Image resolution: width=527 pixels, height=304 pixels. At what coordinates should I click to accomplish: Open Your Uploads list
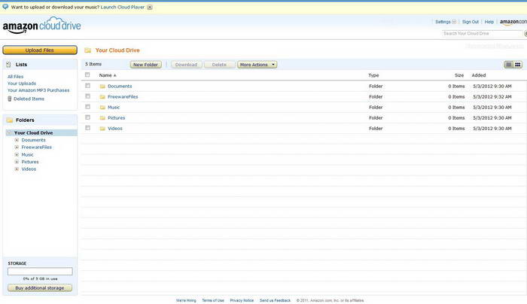click(22, 84)
